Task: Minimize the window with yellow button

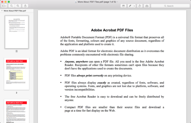Action: (5, 2)
